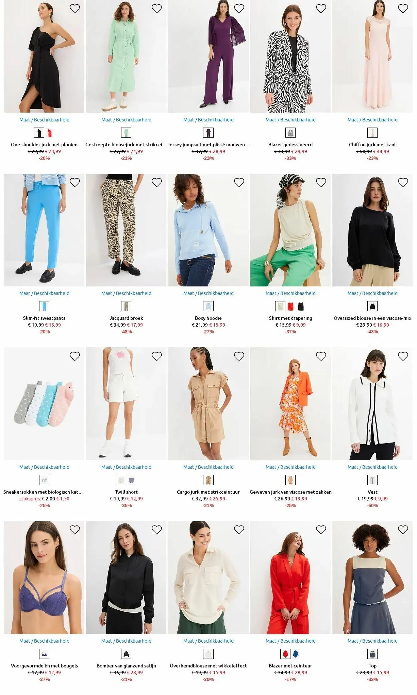This screenshot has width=417, height=695.
Task: Open Maat / Beschikbaarheid for Twill short
Action: 126,467
